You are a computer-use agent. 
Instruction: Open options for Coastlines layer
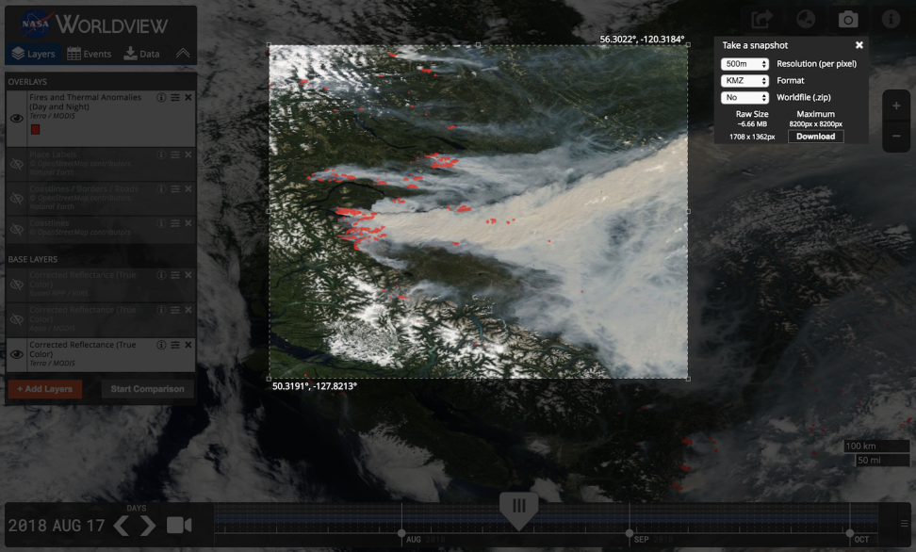click(x=175, y=223)
